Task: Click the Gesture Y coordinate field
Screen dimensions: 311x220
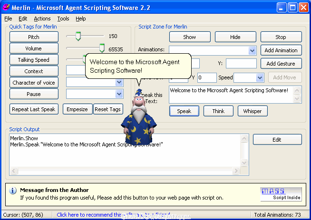Action: tap(241, 63)
